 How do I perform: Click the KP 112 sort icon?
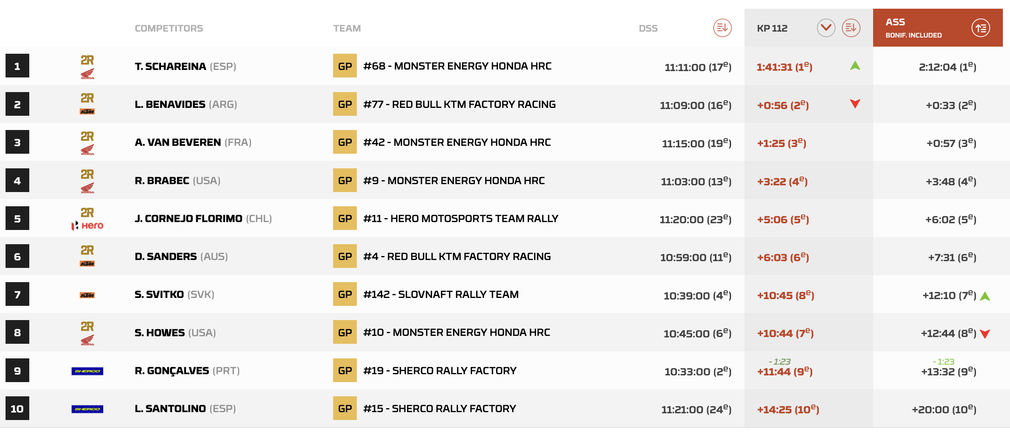point(851,28)
